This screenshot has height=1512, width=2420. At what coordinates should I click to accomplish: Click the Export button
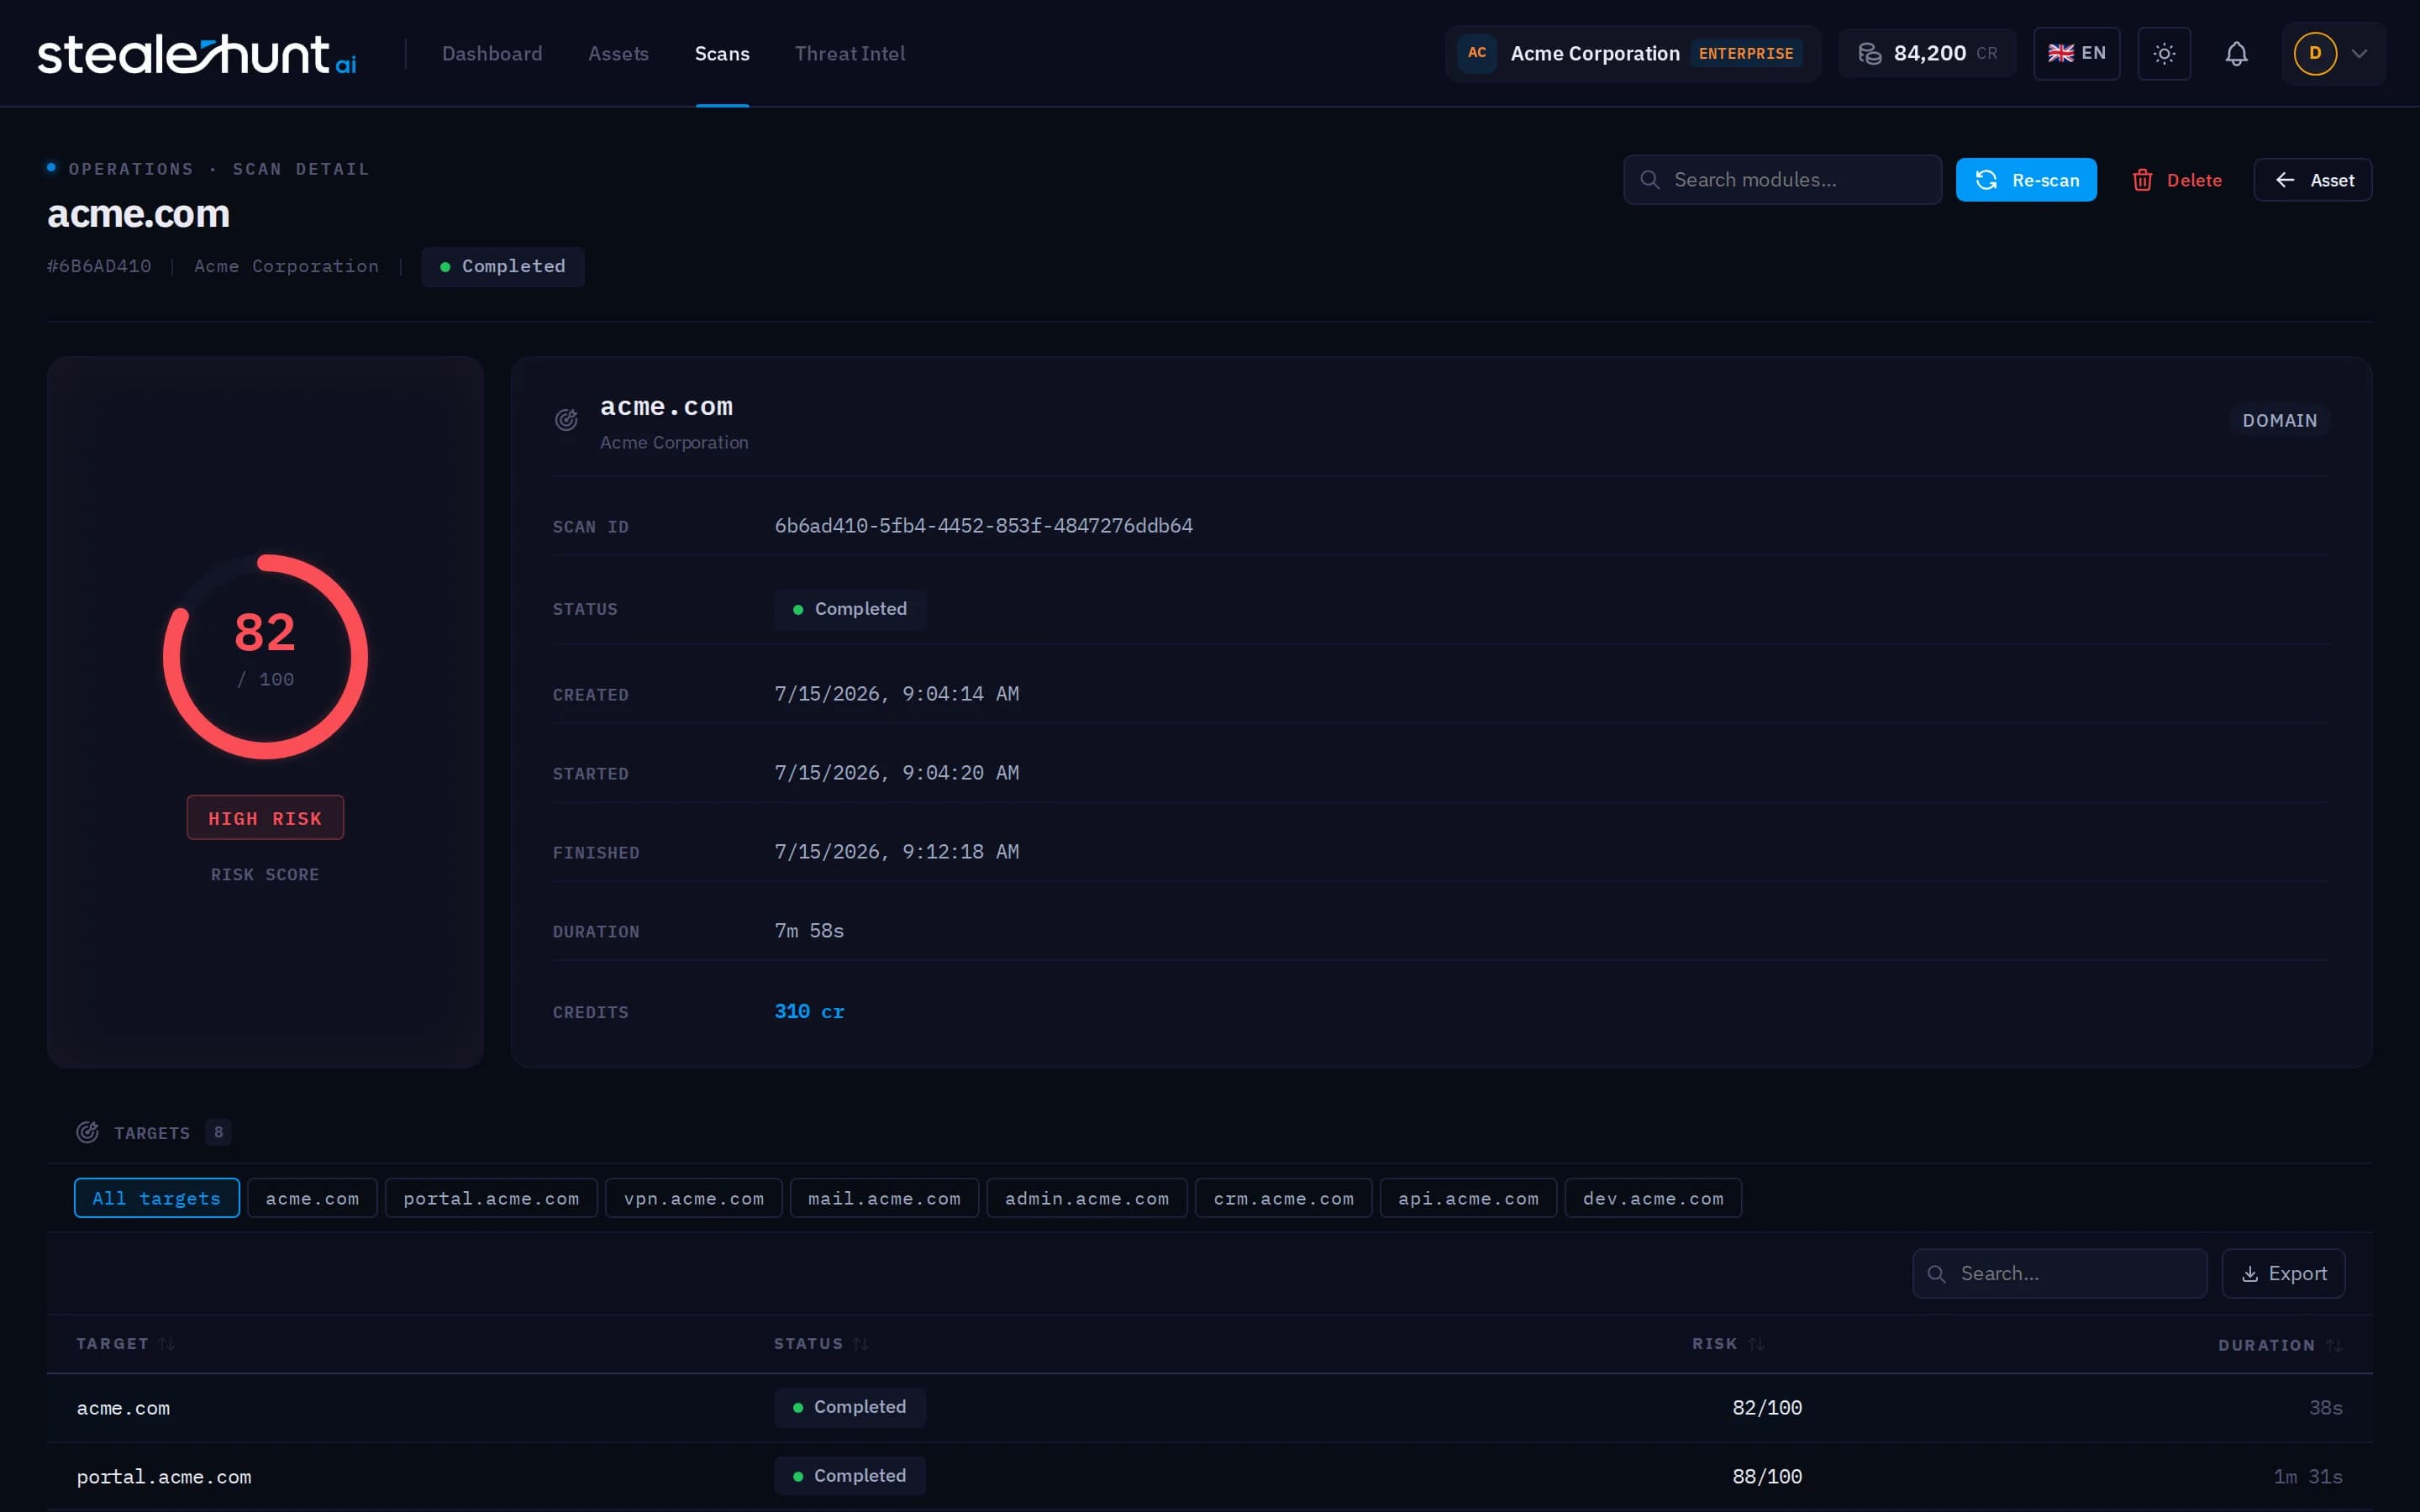click(2283, 1274)
